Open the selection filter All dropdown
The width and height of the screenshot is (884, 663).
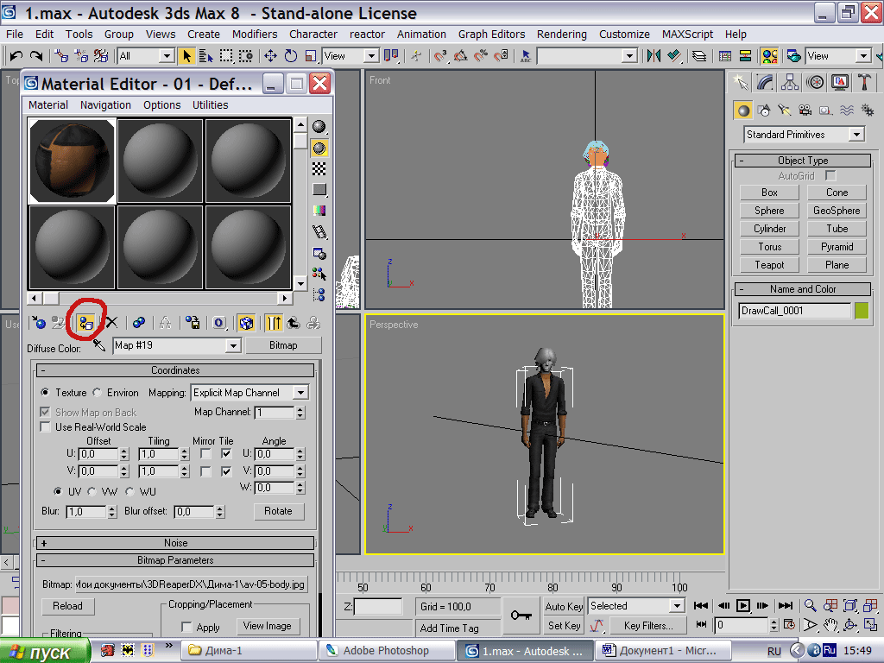167,56
